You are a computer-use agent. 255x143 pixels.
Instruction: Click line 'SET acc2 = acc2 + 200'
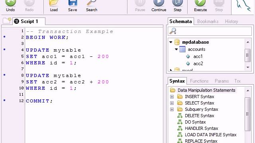tap(67, 82)
